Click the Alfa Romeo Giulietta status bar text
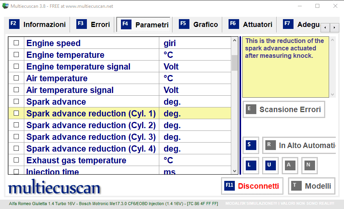The image size is (344, 209). click(x=113, y=204)
